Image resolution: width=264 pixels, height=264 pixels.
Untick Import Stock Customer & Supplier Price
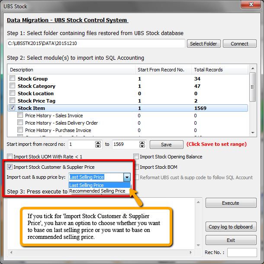(x=10, y=167)
